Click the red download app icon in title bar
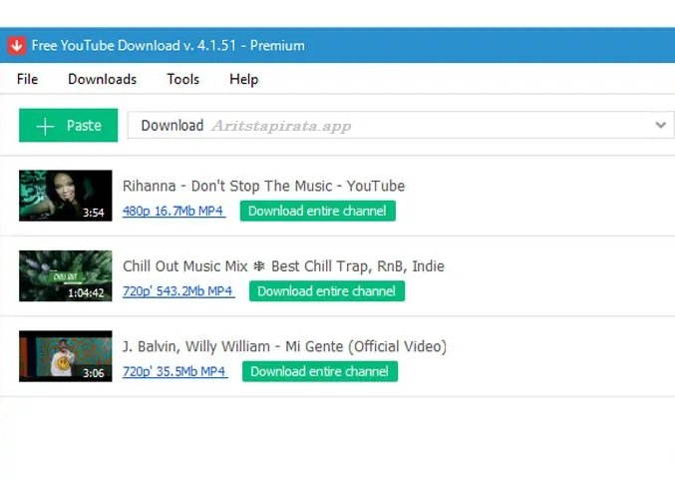 coord(16,46)
